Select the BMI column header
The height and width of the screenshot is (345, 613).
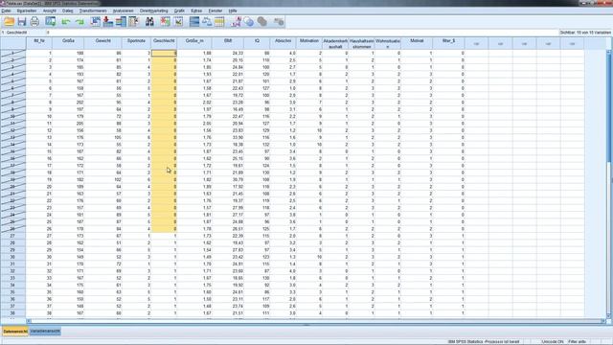228,43
